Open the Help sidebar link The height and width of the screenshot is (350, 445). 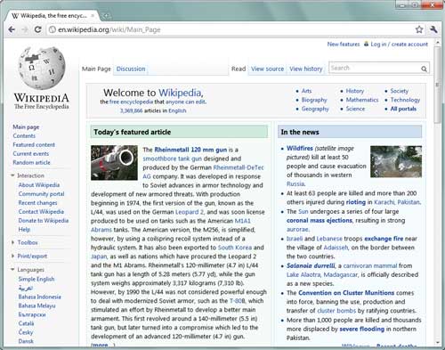[x=24, y=230]
